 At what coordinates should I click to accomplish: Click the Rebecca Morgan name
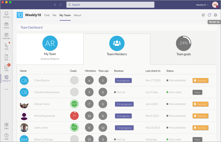44,139
